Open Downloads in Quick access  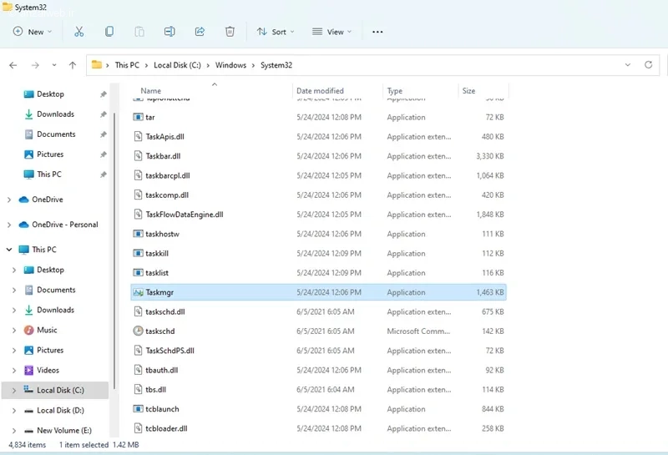(x=55, y=114)
